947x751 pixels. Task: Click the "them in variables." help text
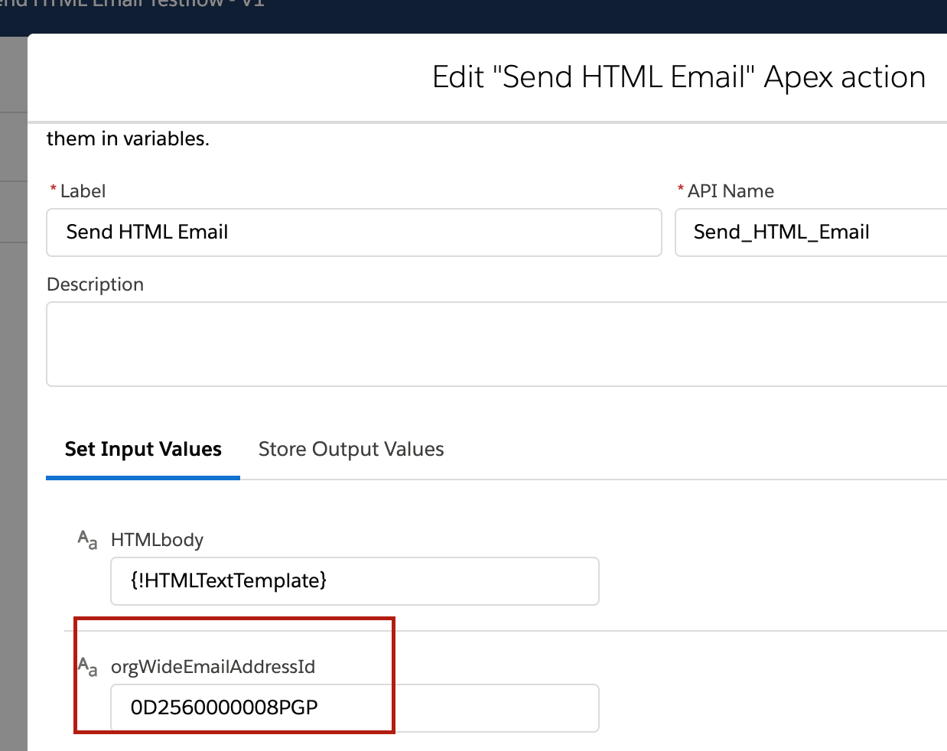coord(128,138)
